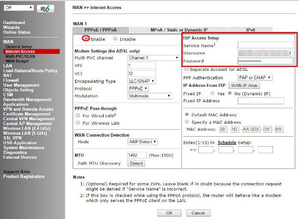The width and height of the screenshot is (299, 219).
Task: Open Multi-PVC/VLAN settings
Action: [x=20, y=56]
